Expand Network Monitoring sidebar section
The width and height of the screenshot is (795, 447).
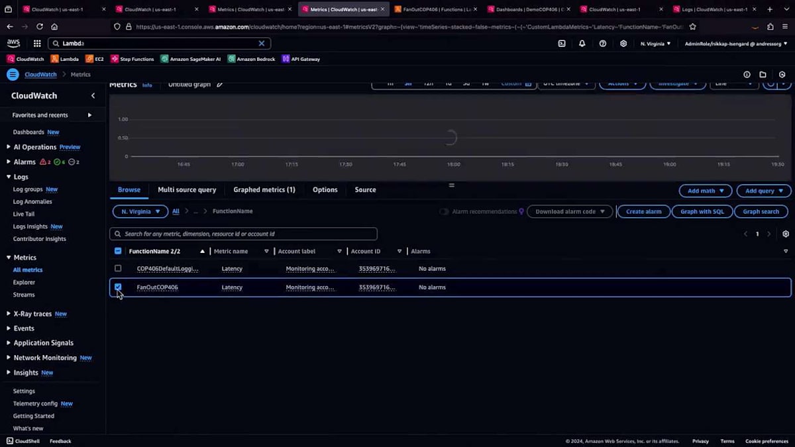pyautogui.click(x=9, y=358)
